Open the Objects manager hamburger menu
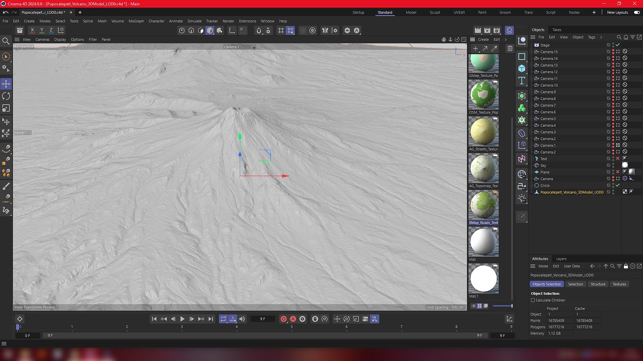Viewport: 643px width, 361px height. pyautogui.click(x=533, y=37)
